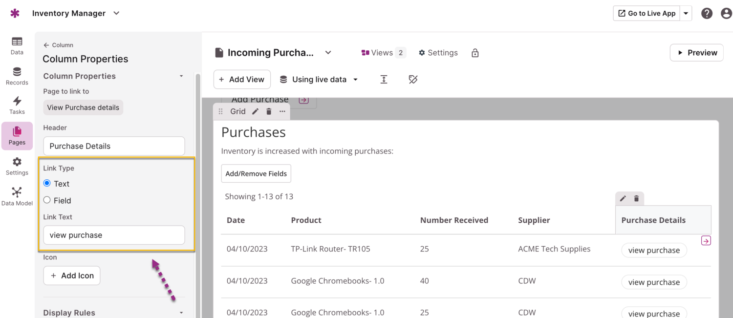733x318 pixels.
Task: Click the help question mark icon
Action: click(707, 14)
